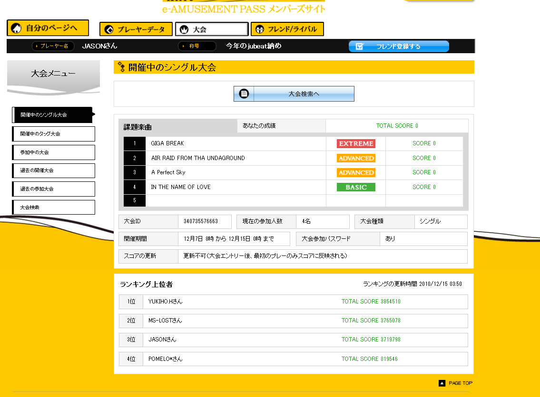Click the ADVANCED badge for AIR RAID
The width and height of the screenshot is (540, 397).
click(356, 158)
